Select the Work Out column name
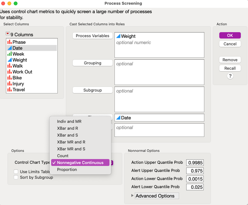This screenshot has width=248, height=205. click(x=22, y=72)
